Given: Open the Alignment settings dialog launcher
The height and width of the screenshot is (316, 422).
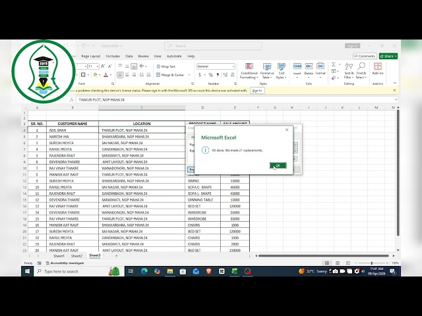Looking at the screenshot, I should pos(193,84).
